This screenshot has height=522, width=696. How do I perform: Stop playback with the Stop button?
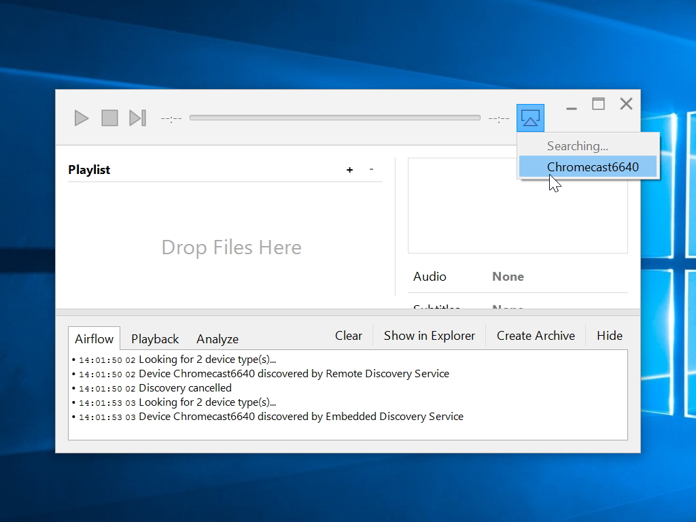pos(109,118)
